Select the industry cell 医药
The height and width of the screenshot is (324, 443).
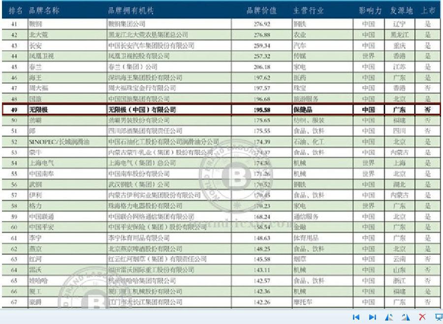click(x=300, y=77)
